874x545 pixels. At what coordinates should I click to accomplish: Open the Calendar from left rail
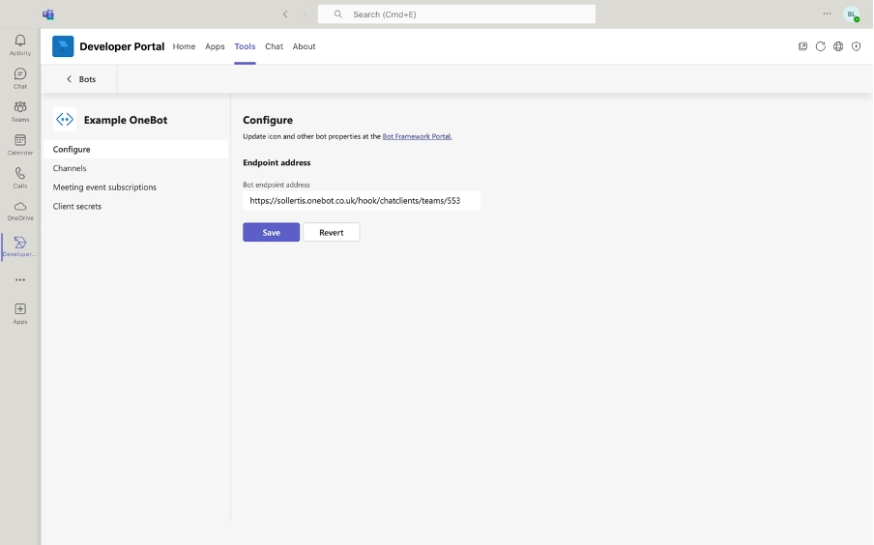pyautogui.click(x=20, y=144)
